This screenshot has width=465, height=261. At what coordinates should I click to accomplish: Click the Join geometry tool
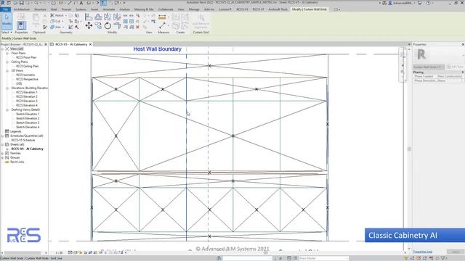point(56,27)
